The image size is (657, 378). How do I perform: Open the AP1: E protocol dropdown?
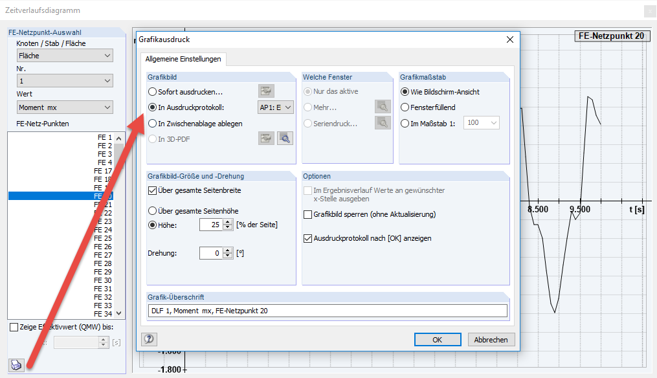(x=275, y=107)
